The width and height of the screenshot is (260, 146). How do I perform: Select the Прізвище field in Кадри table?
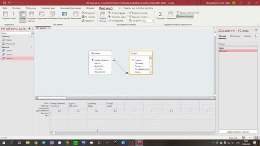click(139, 63)
